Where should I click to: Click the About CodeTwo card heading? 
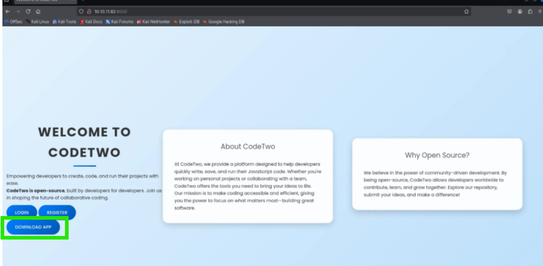point(248,146)
